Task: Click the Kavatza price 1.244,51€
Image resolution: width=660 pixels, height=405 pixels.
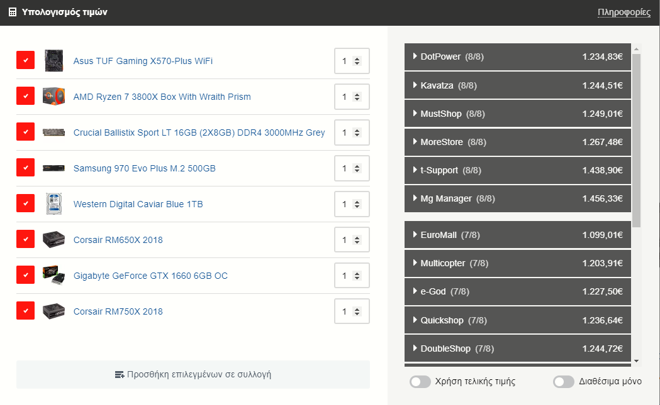Action: pyautogui.click(x=602, y=85)
